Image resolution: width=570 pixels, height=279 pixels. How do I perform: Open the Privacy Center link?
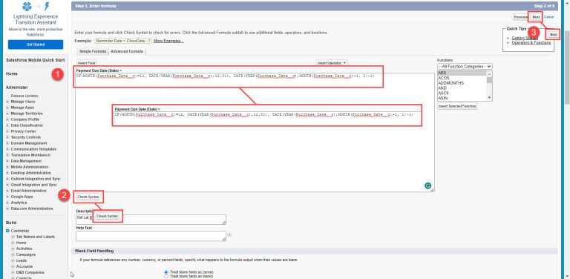tap(23, 131)
